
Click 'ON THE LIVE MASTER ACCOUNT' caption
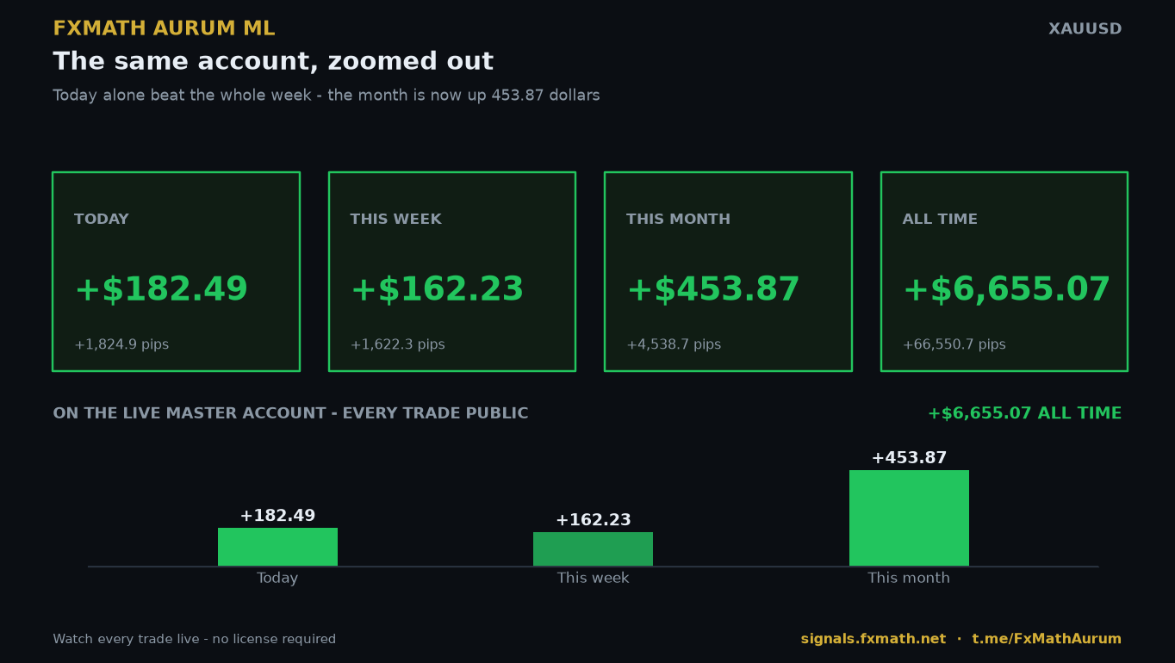pos(290,414)
